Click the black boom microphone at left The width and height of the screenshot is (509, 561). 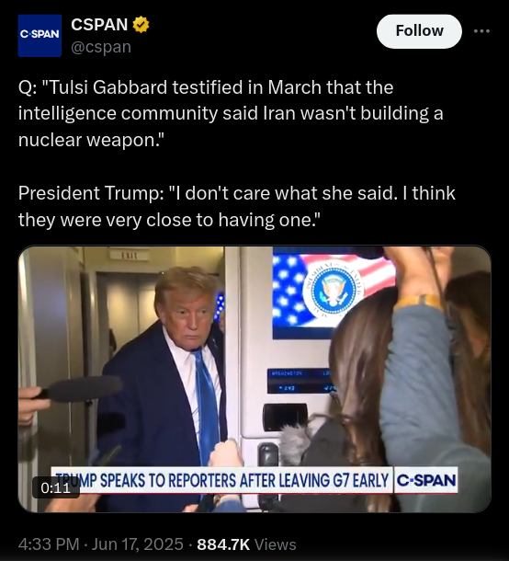(82, 388)
